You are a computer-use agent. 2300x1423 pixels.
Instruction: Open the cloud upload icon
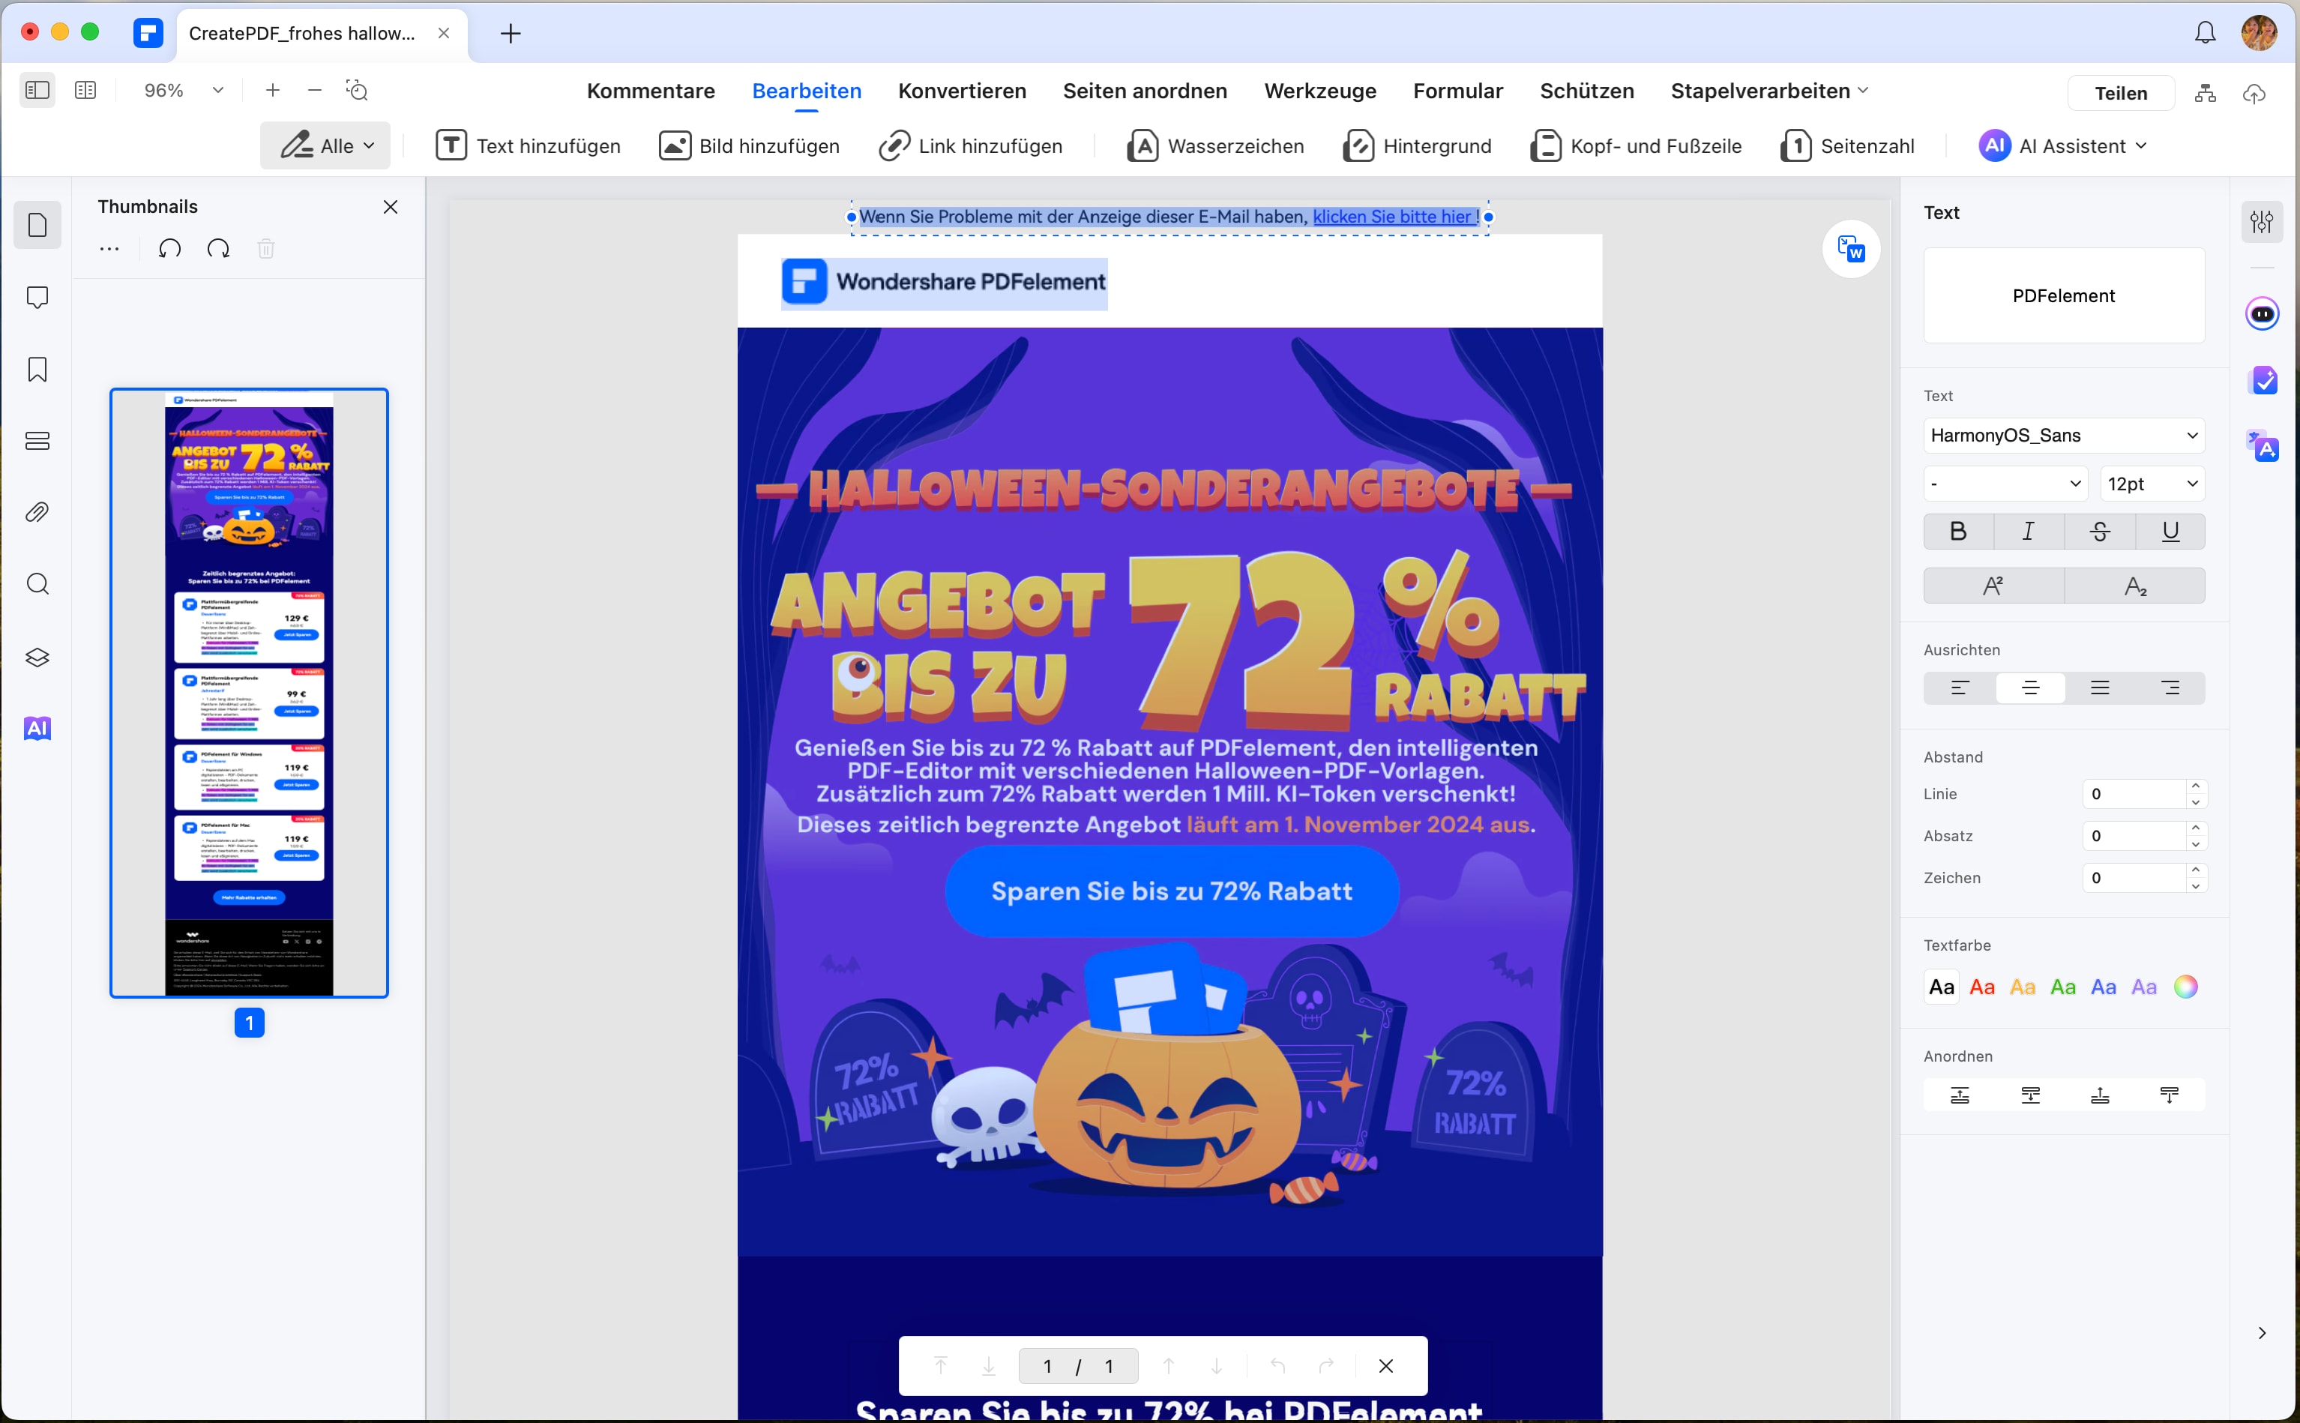[2254, 93]
